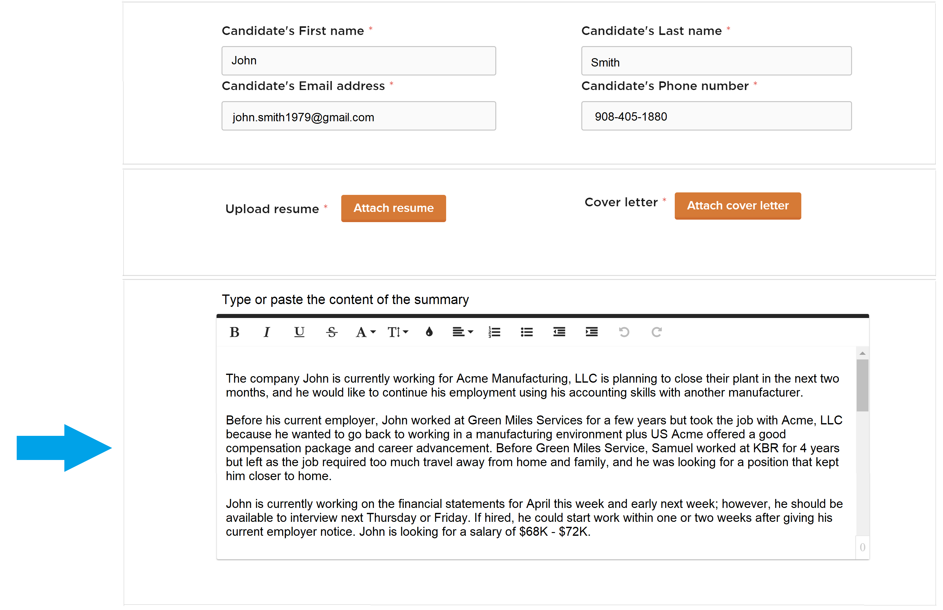Viewport: 943px width, 610px height.
Task: Click the underline formatting icon
Action: click(x=299, y=332)
